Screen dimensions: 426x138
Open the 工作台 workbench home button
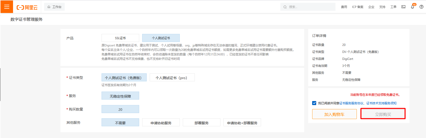[54, 7]
